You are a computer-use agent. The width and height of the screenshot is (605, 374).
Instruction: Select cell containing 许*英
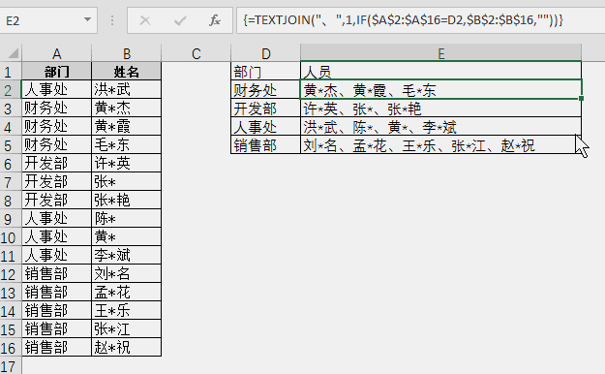127,164
